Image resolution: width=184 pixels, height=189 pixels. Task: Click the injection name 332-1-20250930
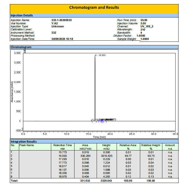point(62,20)
